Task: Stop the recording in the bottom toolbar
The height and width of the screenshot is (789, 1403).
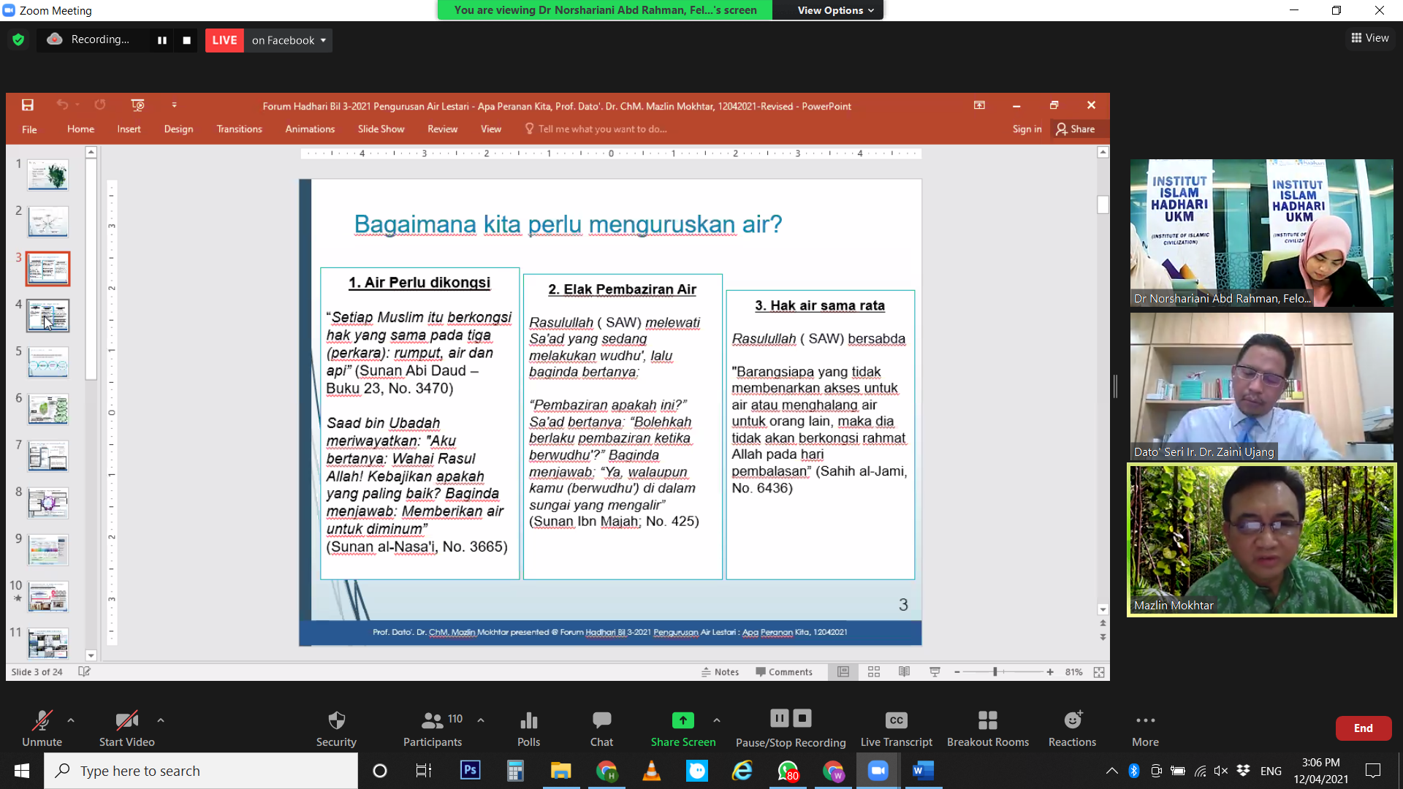Action: [802, 718]
